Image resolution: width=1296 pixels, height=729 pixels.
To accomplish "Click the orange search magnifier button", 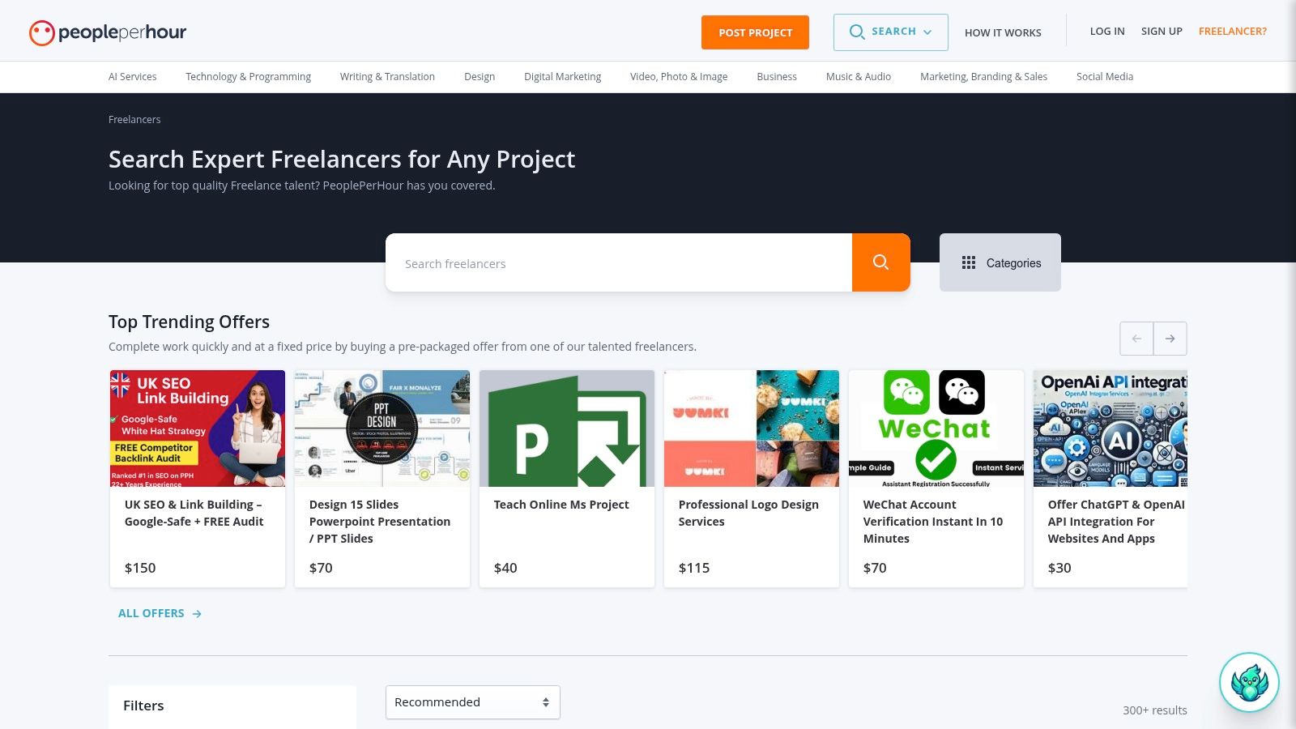I will coord(880,262).
